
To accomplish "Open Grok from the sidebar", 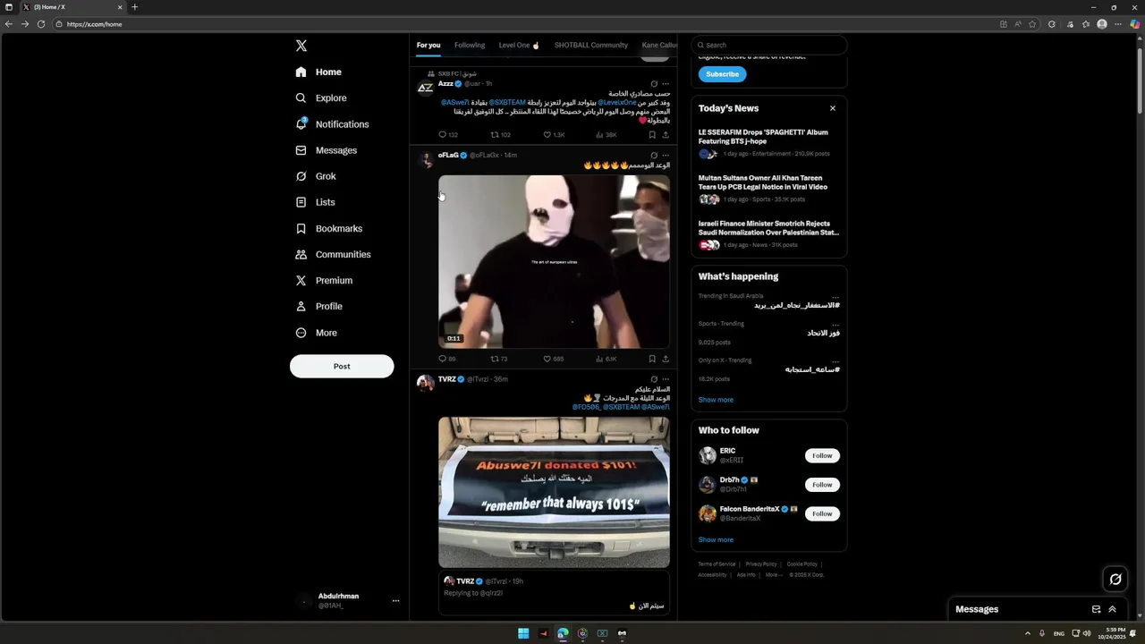I will [x=316, y=176].
